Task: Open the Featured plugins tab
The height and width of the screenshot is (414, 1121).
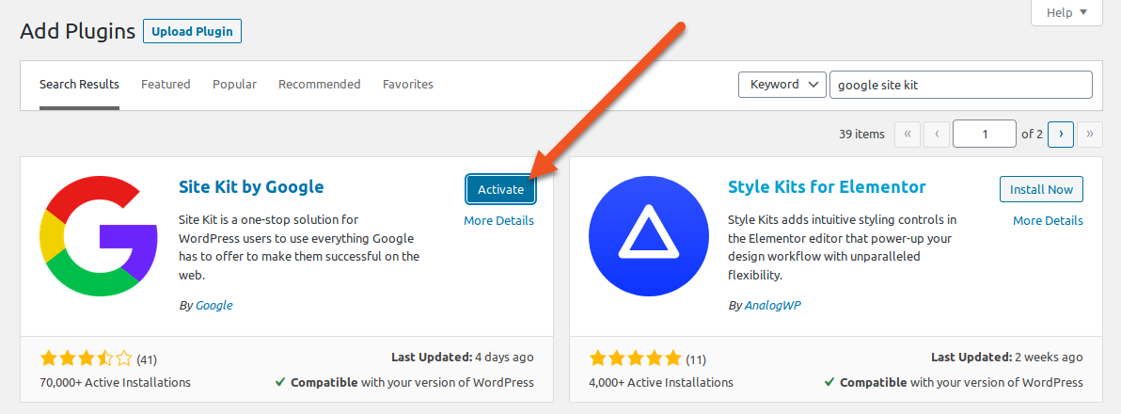Action: [166, 85]
